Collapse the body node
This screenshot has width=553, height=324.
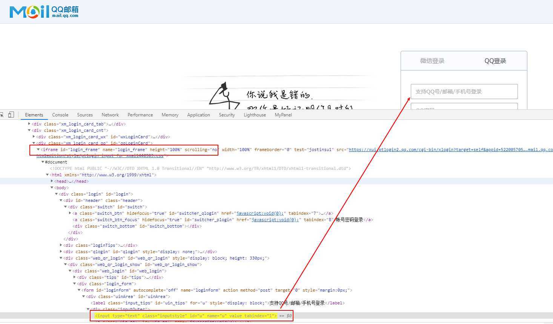click(52, 188)
